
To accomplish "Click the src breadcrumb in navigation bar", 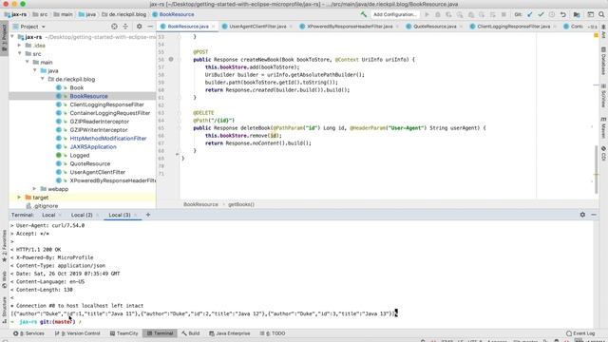I will click(40, 14).
